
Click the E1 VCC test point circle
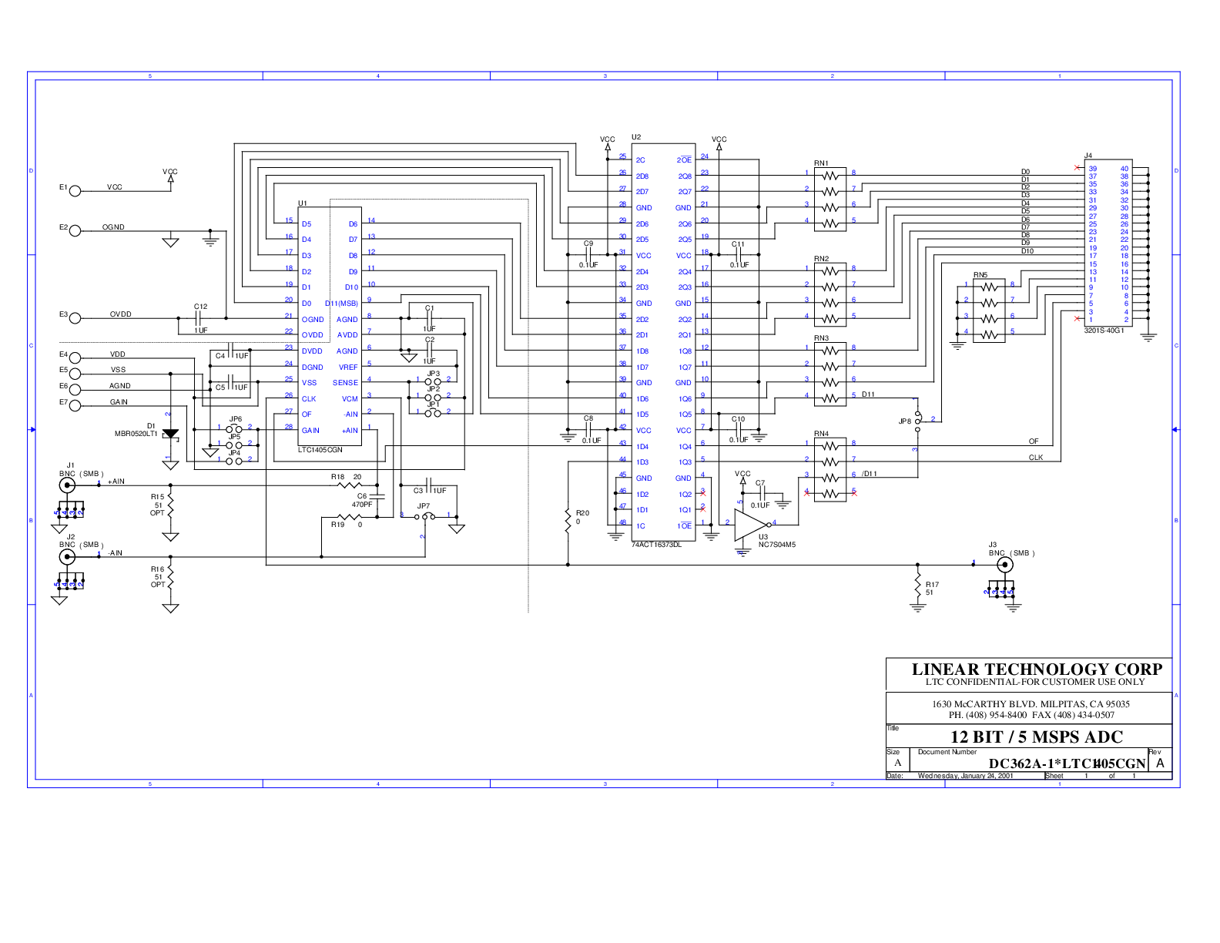(75, 190)
